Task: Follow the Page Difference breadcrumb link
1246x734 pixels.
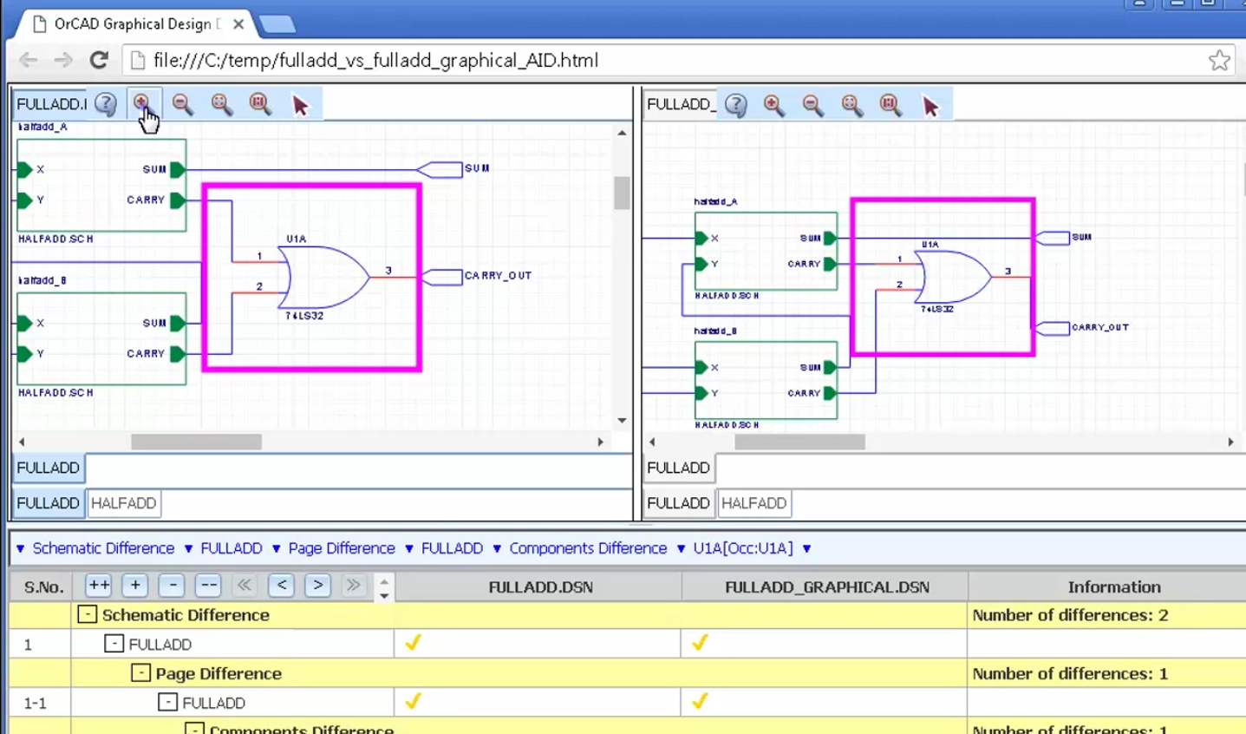Action: 342,548
